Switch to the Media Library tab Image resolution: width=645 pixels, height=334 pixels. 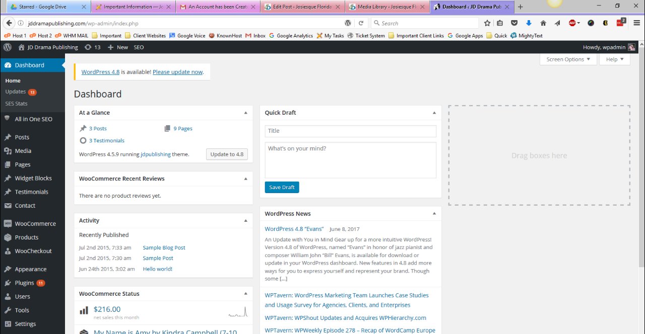388,7
